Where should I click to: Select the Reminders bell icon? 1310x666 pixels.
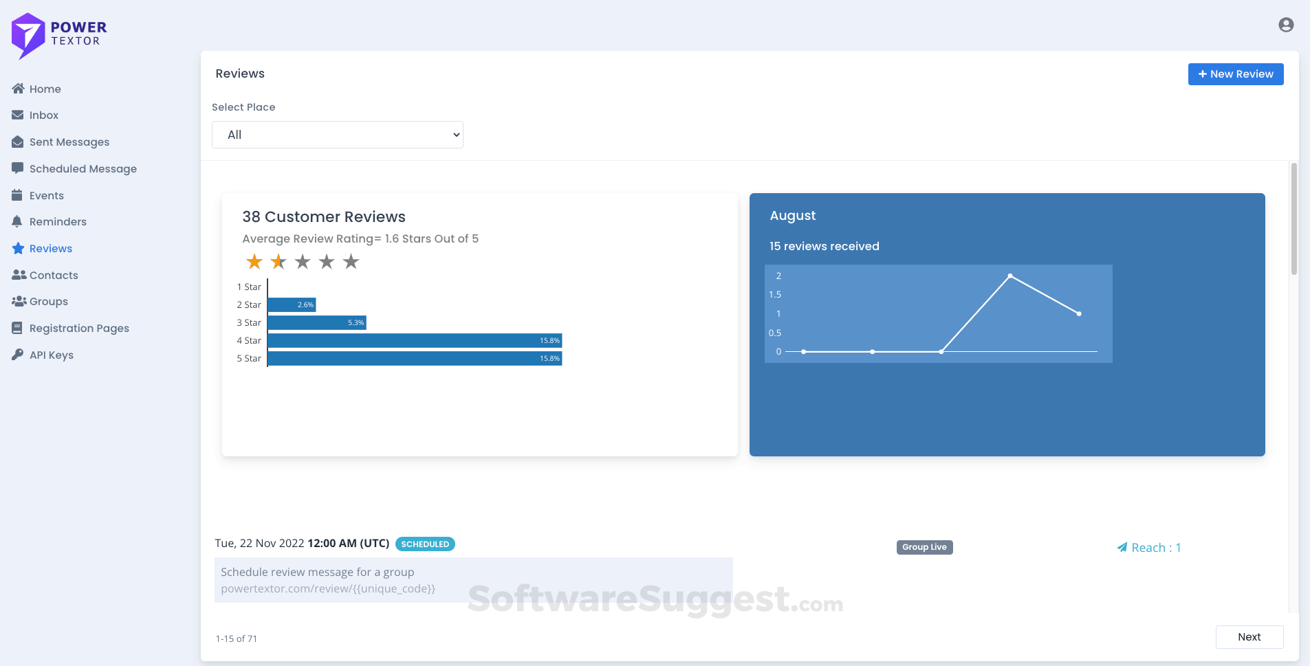click(x=17, y=221)
